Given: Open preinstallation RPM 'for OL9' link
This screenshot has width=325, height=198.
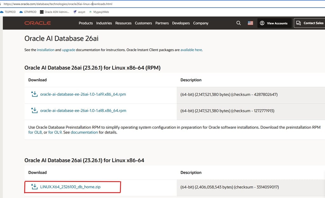Looking at the screenshot, I should 55,132.
